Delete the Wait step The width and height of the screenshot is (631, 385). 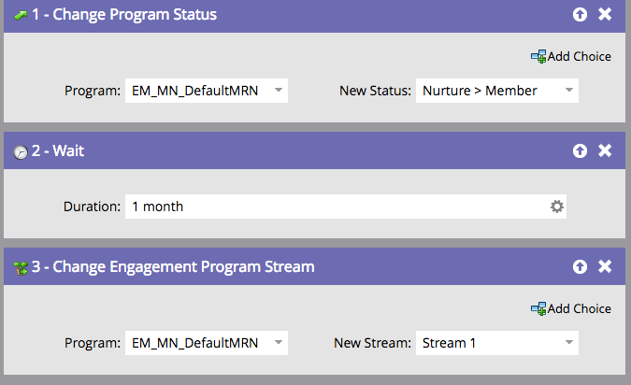(605, 150)
